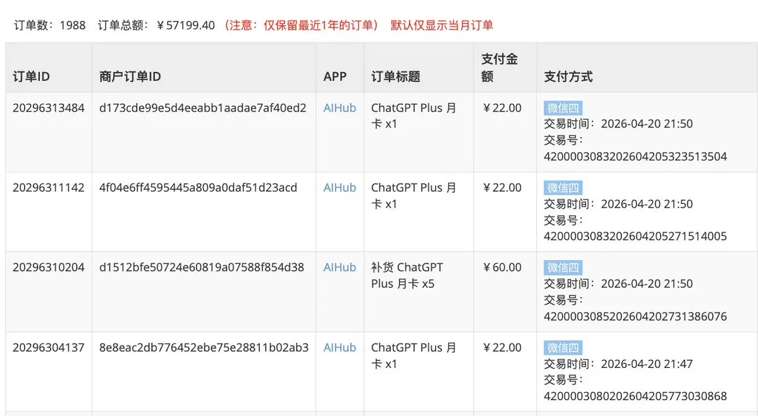Click 微信四 tag in order 20296313484 row

click(x=563, y=108)
